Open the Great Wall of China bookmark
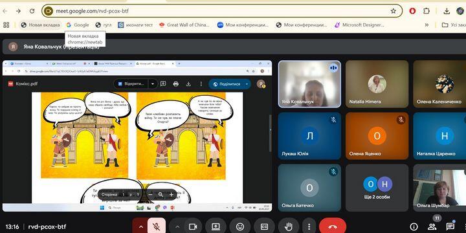The width and height of the screenshot is (466, 233). pos(184,25)
